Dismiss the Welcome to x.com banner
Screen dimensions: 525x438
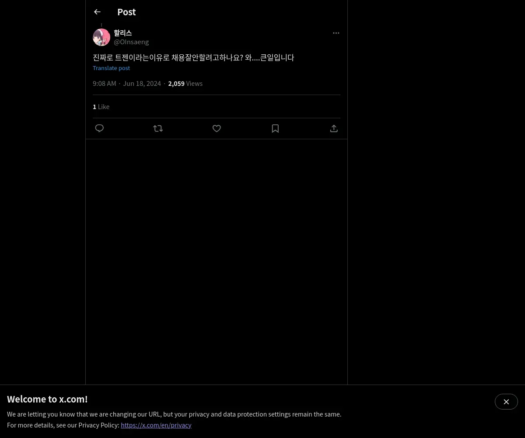[x=506, y=402]
